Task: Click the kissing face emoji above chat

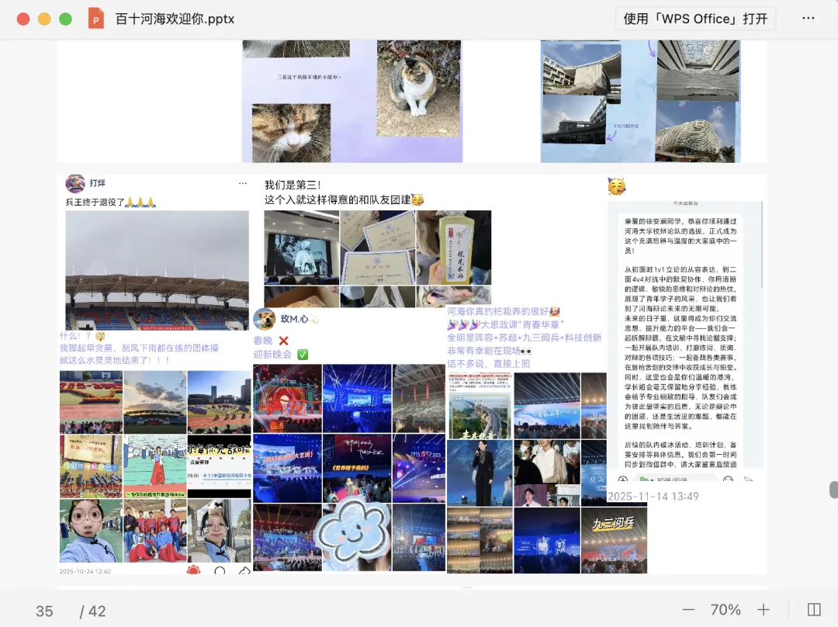Action: (617, 186)
